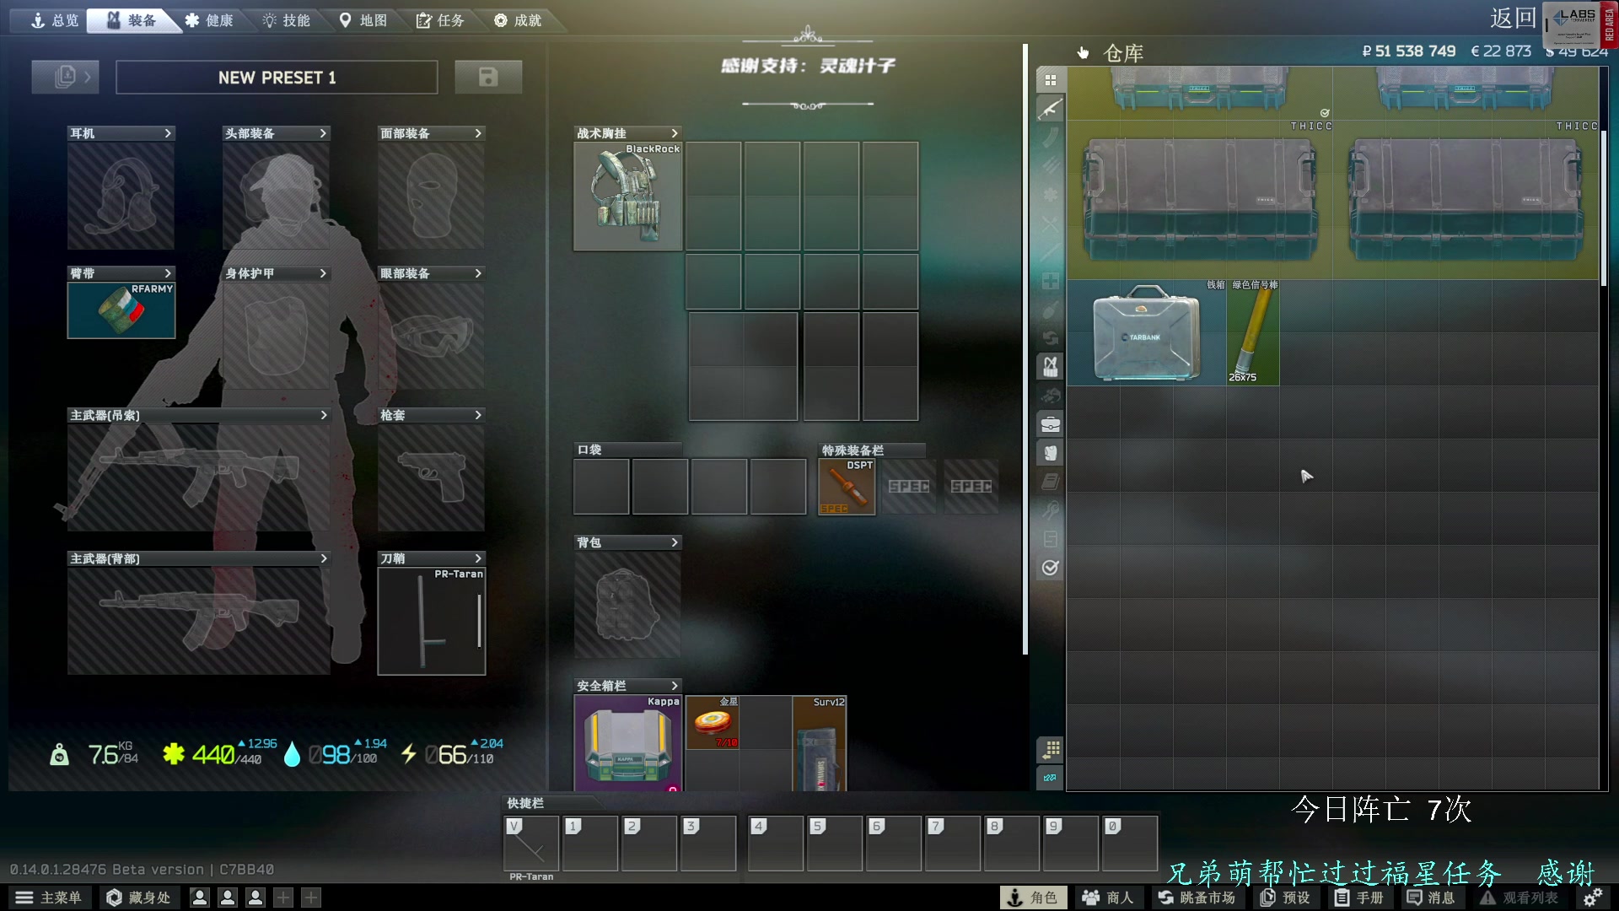Expand the 背包 backpack slot arrow
Viewport: 1619px width, 911px height.
675,542
